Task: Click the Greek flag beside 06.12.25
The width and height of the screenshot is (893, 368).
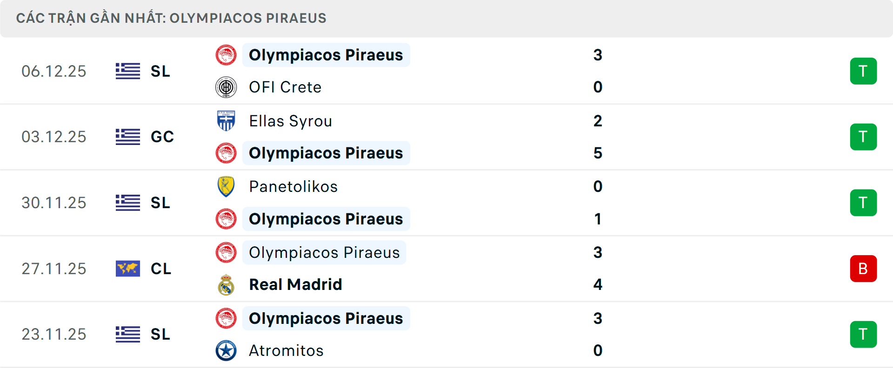Action: [127, 71]
